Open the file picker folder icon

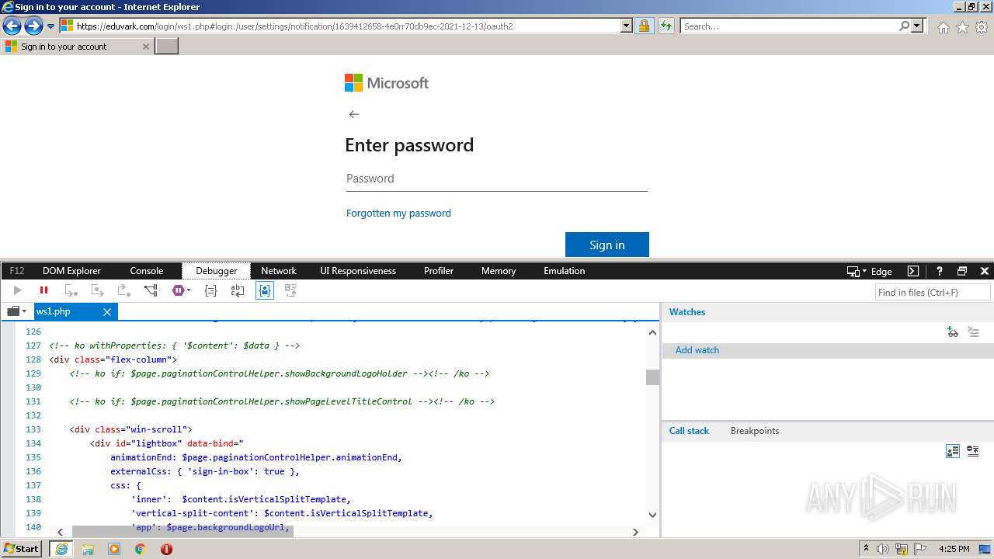point(13,311)
